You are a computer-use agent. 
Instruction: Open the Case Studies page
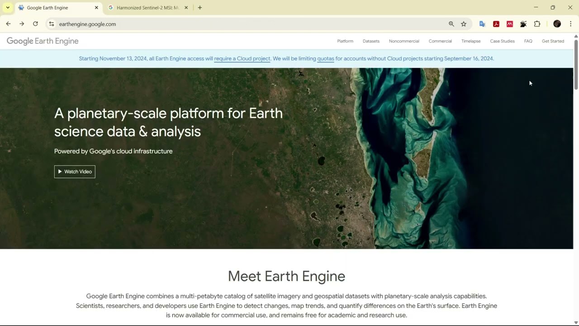[x=502, y=41]
